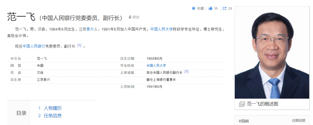313x125 pixels.
Task: Click the like count 55
Action: pyautogui.click(x=216, y=8)
